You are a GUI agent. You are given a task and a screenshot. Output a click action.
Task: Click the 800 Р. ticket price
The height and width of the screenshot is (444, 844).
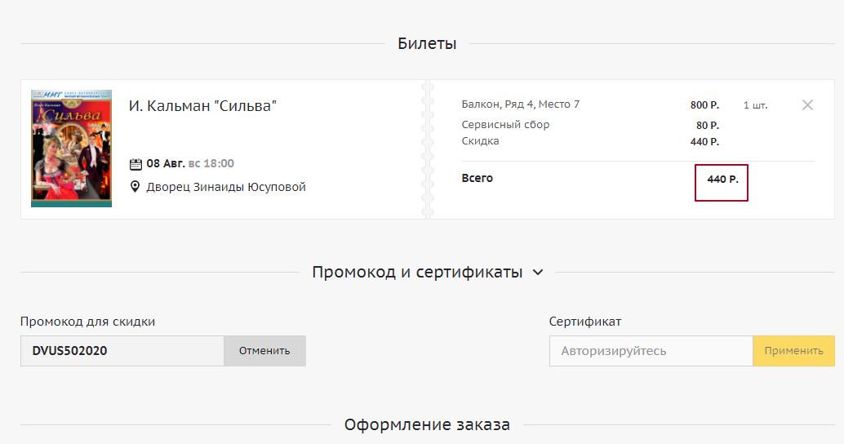[704, 105]
